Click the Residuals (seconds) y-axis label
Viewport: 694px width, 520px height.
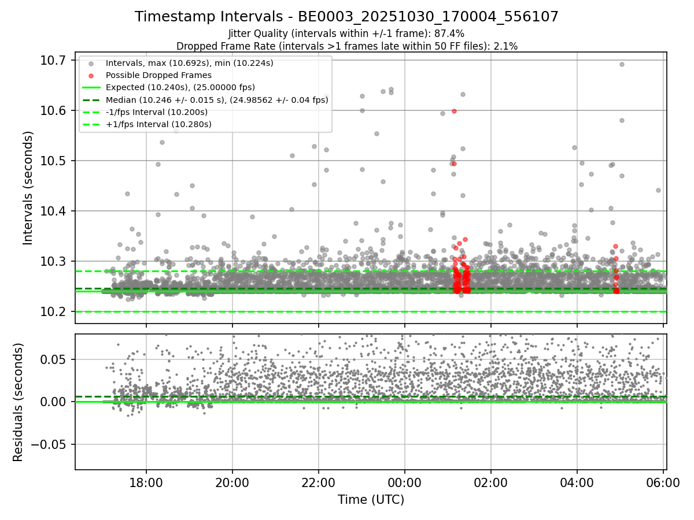(19, 402)
